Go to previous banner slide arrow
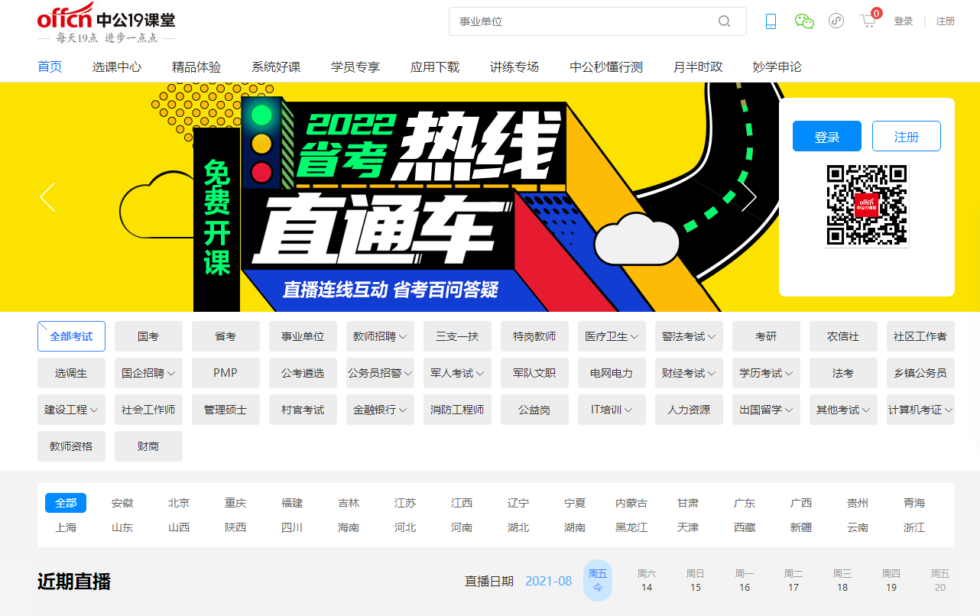 [47, 196]
